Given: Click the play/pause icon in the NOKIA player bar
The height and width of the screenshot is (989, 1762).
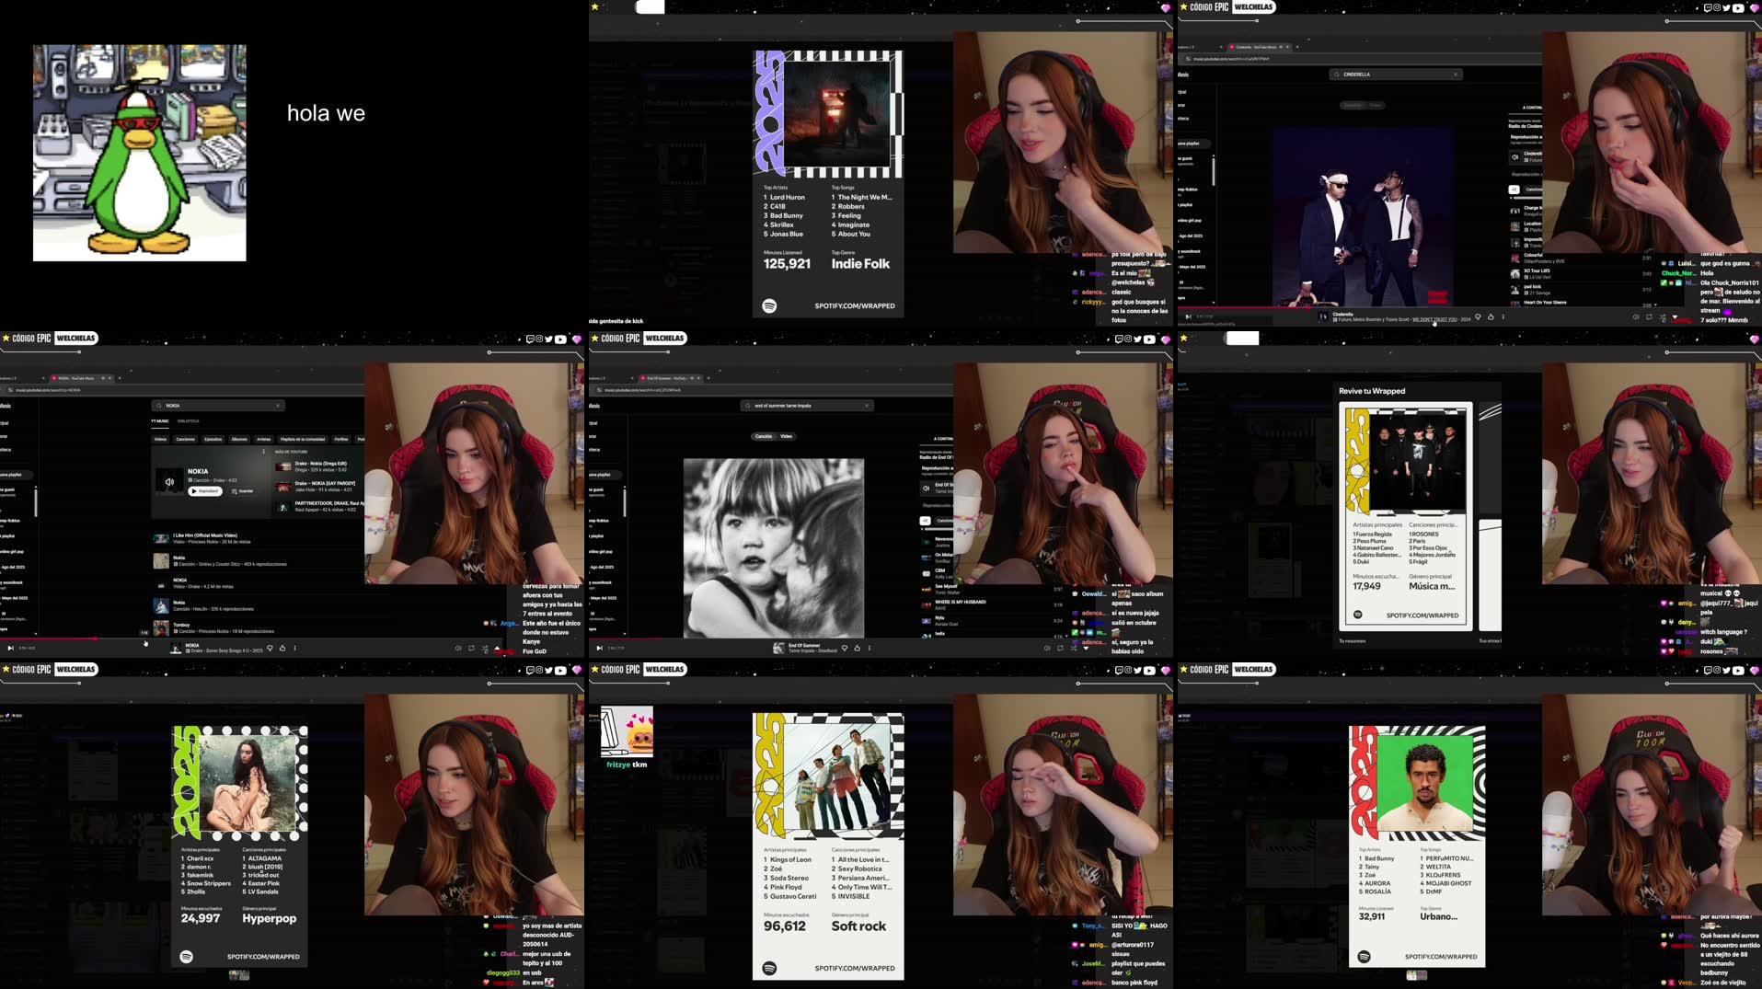Looking at the screenshot, I should [x=11, y=648].
